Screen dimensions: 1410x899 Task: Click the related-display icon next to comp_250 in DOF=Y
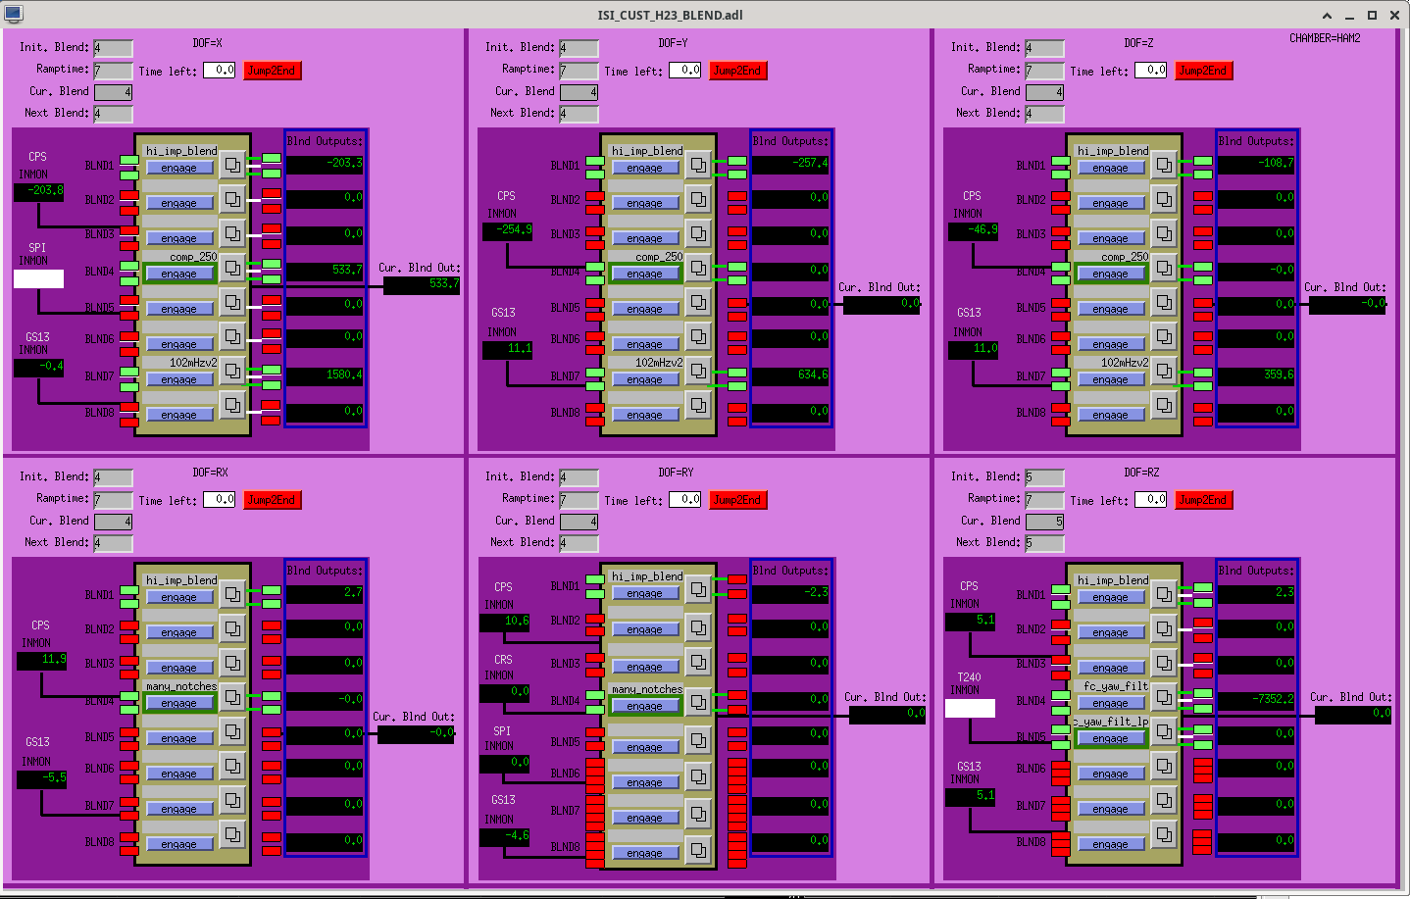point(698,267)
